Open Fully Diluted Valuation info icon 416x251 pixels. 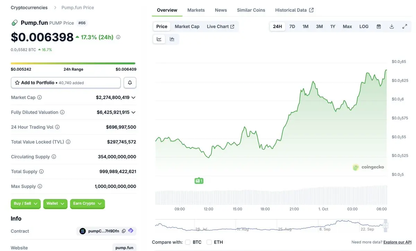62,112
